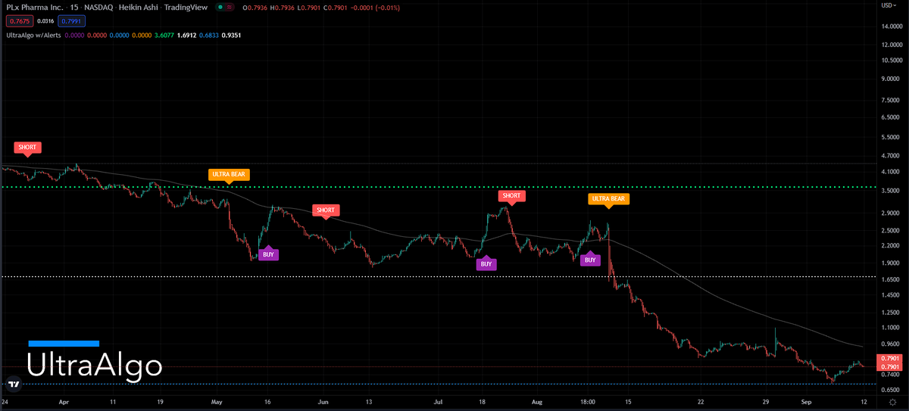Select the UltraAlgo w/Alerts indicator legend

click(33, 35)
